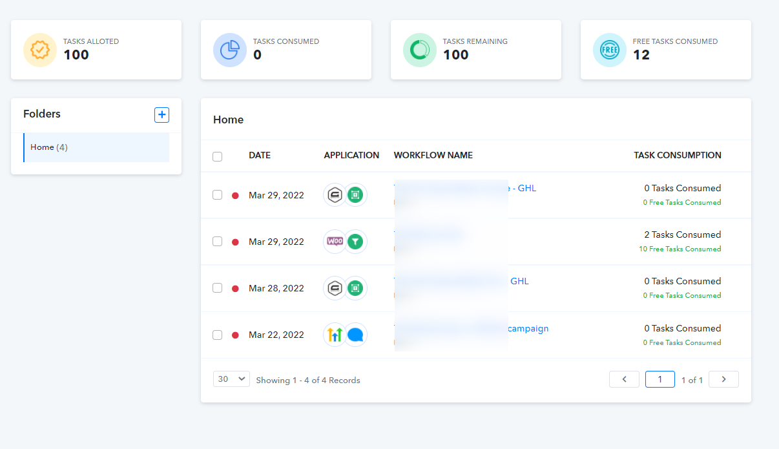Open workflow link ending in '- GHL'
The image size is (779, 449).
(465, 188)
